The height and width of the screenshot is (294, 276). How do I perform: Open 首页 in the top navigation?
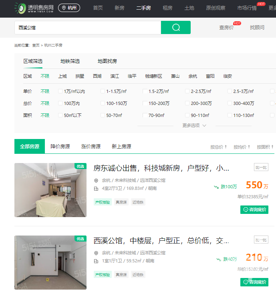[98, 8]
